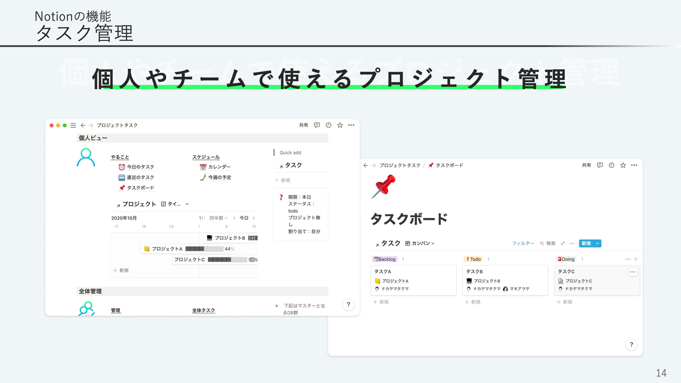Click the プロジェクトA progress bar
681x383 pixels.
pos(204,249)
